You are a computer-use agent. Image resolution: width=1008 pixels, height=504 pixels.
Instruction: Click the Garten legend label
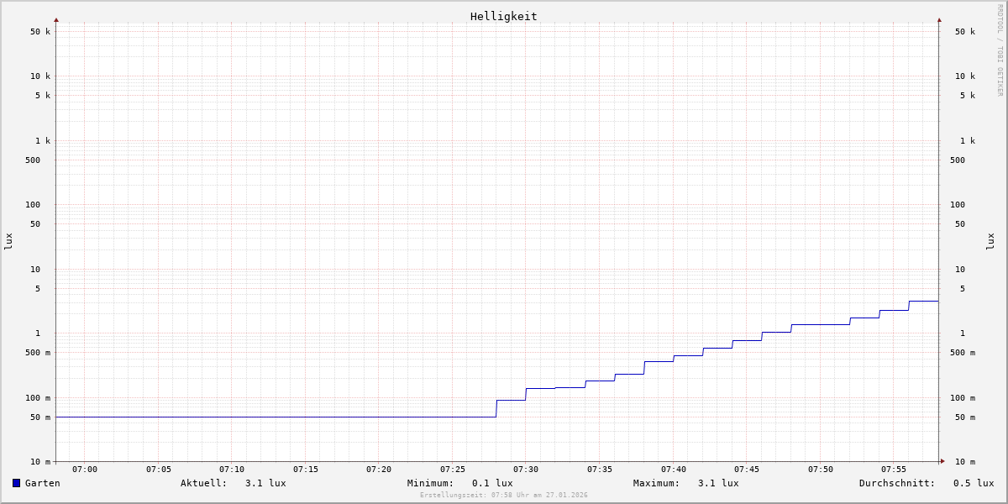click(x=42, y=483)
